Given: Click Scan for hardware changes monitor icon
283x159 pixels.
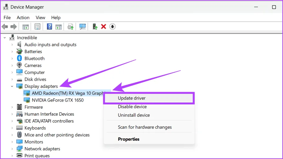Looking at the screenshot, I should (x=83, y=27).
